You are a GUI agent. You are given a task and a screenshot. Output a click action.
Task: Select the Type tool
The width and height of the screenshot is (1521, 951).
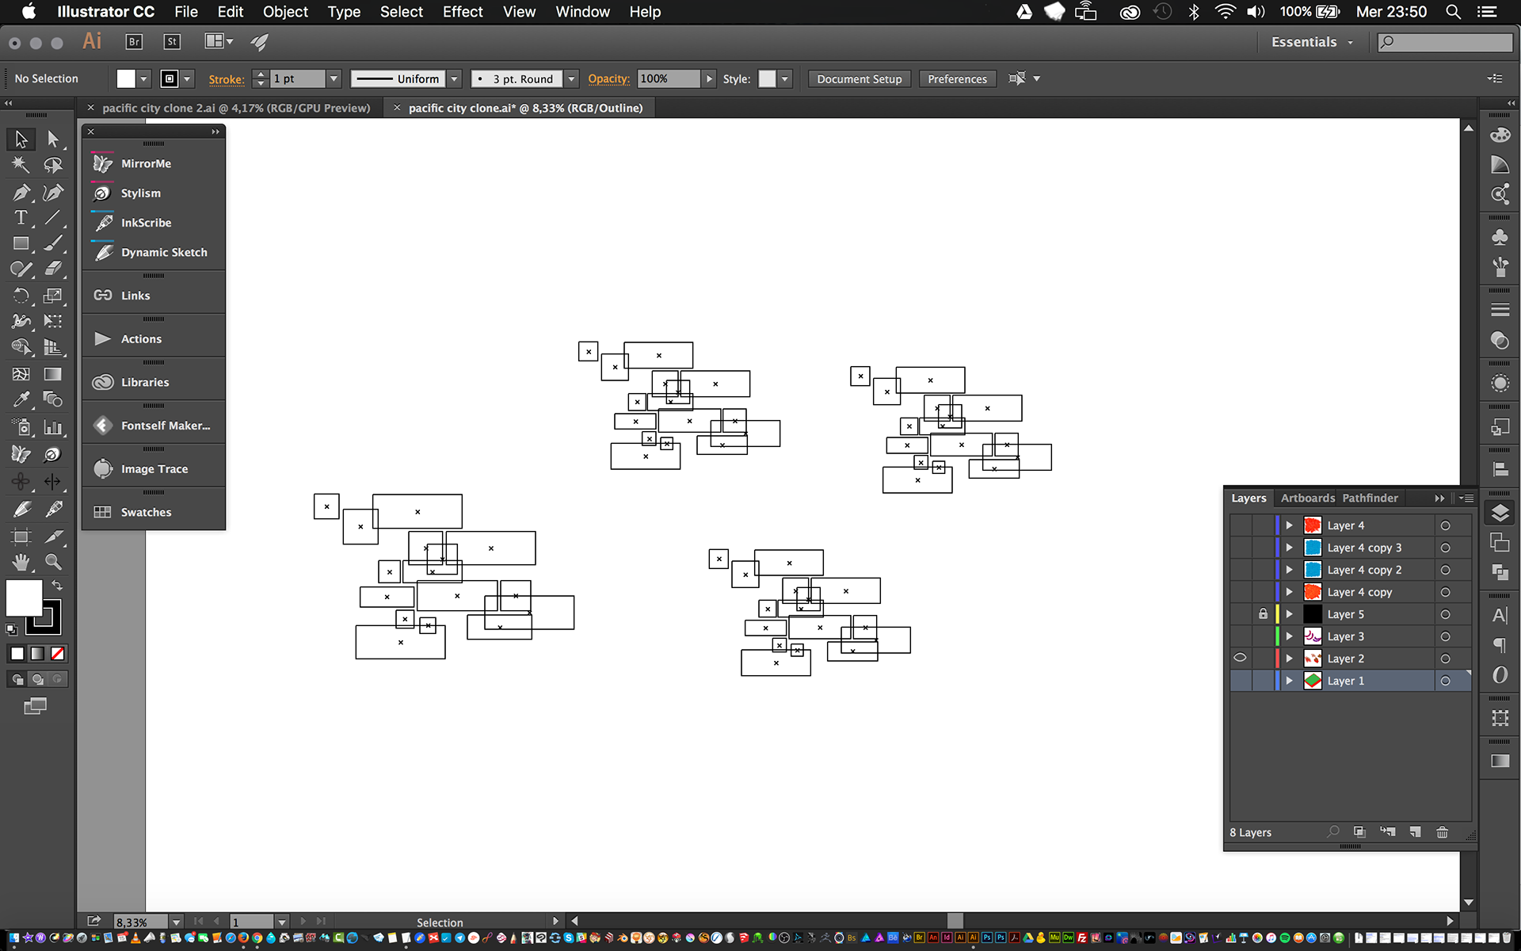pyautogui.click(x=21, y=218)
